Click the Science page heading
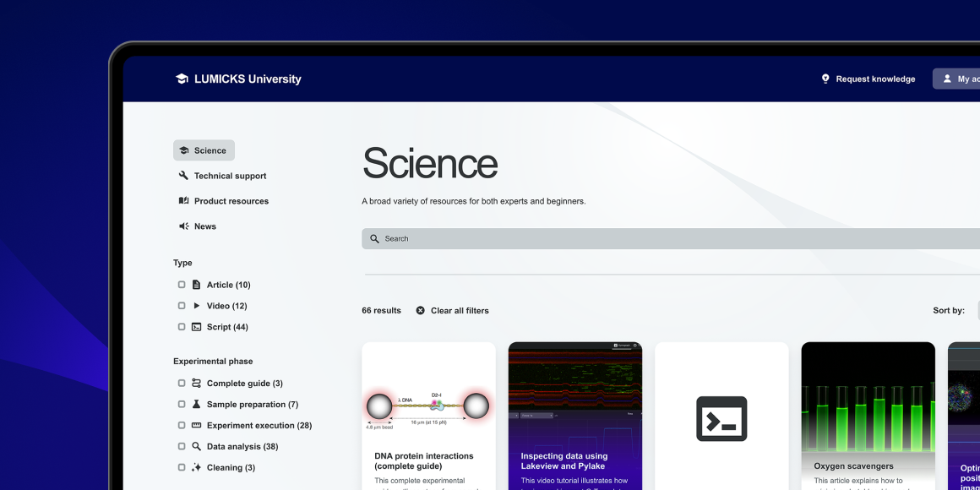 pyautogui.click(x=430, y=164)
